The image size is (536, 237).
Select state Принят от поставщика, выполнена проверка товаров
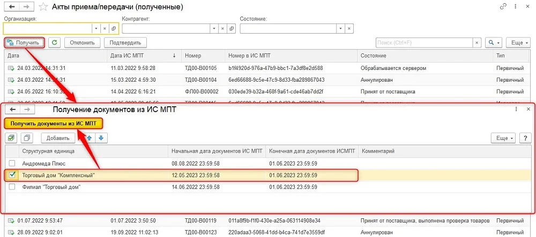point(425,220)
